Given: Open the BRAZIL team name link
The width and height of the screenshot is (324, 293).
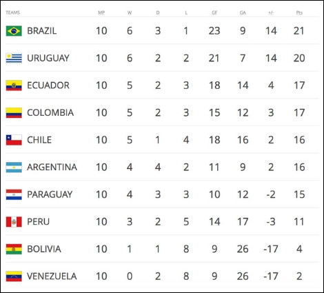Looking at the screenshot, I should coord(42,31).
